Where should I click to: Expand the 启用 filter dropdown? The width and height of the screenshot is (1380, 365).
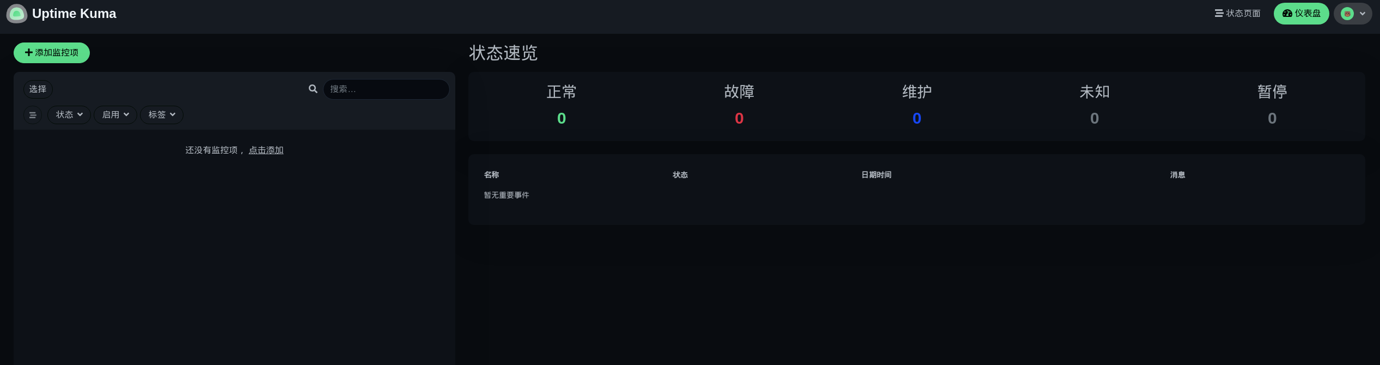point(115,115)
